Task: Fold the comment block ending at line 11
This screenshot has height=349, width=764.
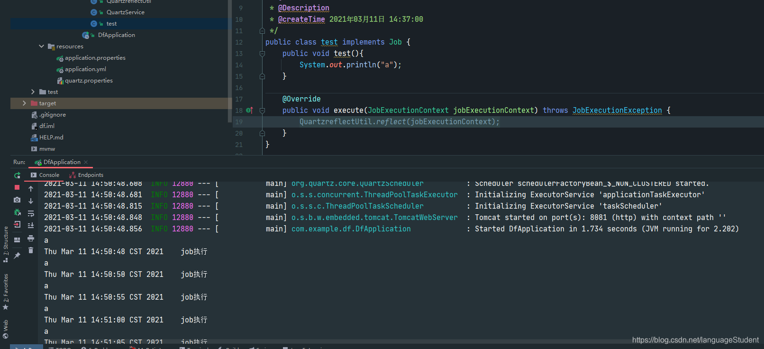Action: pos(262,31)
